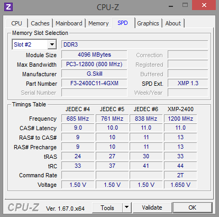Switch to the Caches tab

[x=40, y=23]
